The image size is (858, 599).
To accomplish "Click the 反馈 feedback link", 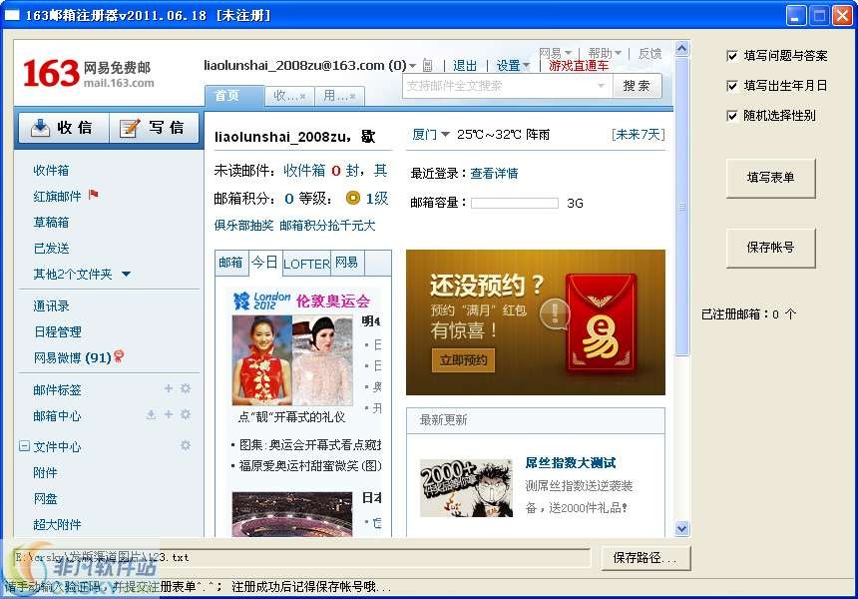I will 650,53.
